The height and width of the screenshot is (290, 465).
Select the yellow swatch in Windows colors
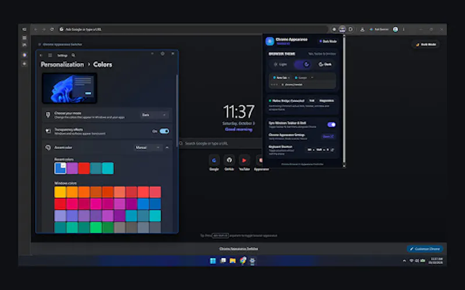click(60, 192)
